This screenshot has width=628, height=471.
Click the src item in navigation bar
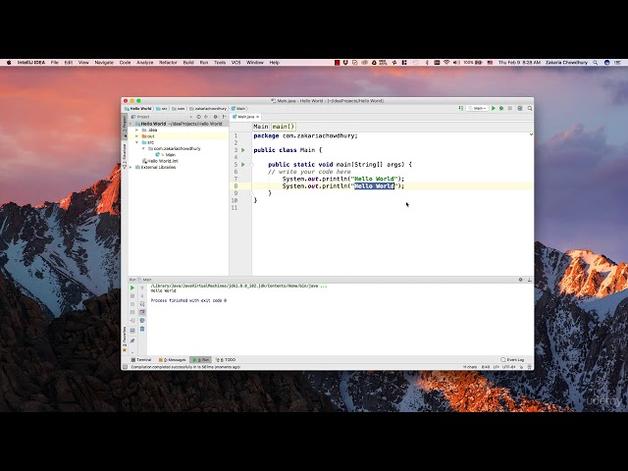[x=162, y=109]
